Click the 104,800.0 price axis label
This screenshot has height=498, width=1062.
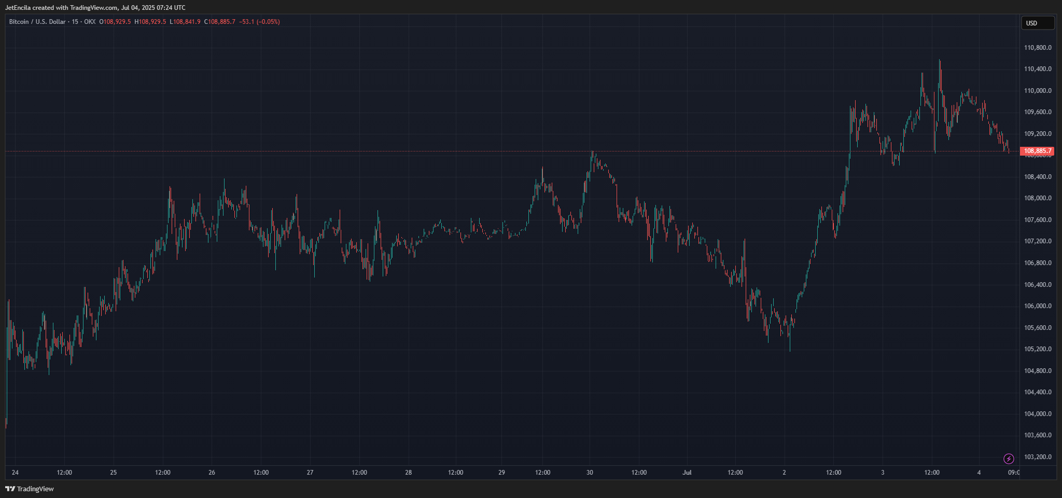[1038, 371]
